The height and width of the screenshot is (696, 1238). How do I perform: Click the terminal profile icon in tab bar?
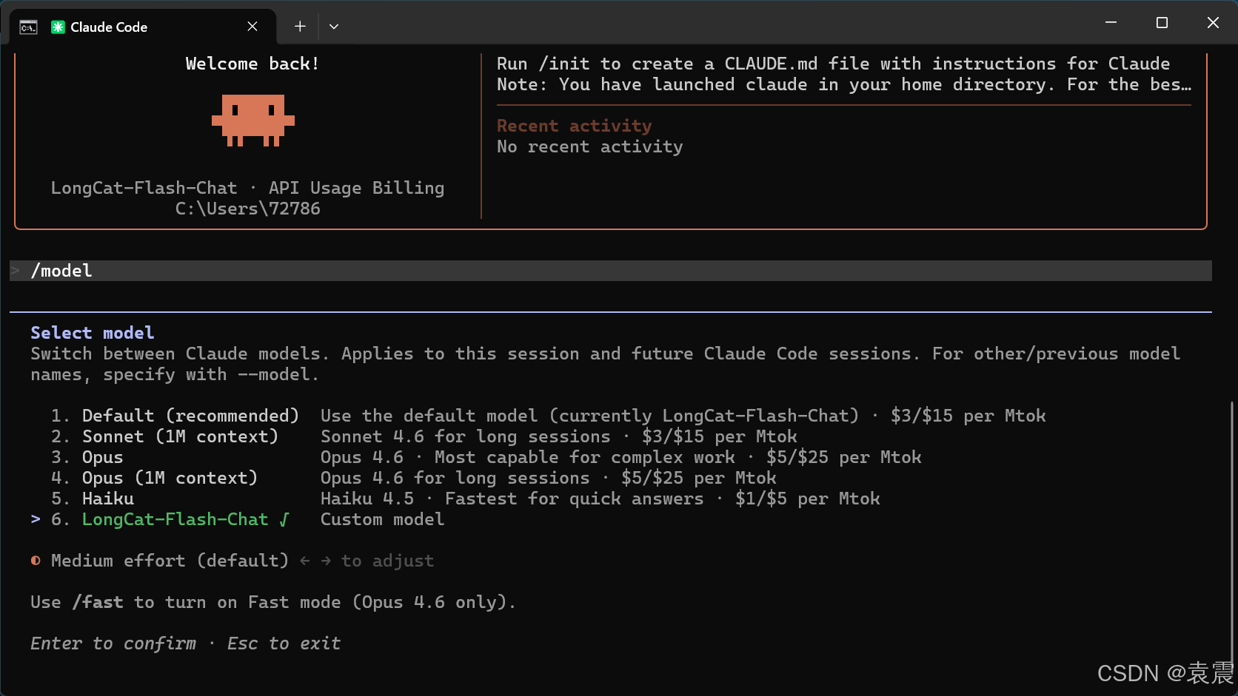[28, 27]
